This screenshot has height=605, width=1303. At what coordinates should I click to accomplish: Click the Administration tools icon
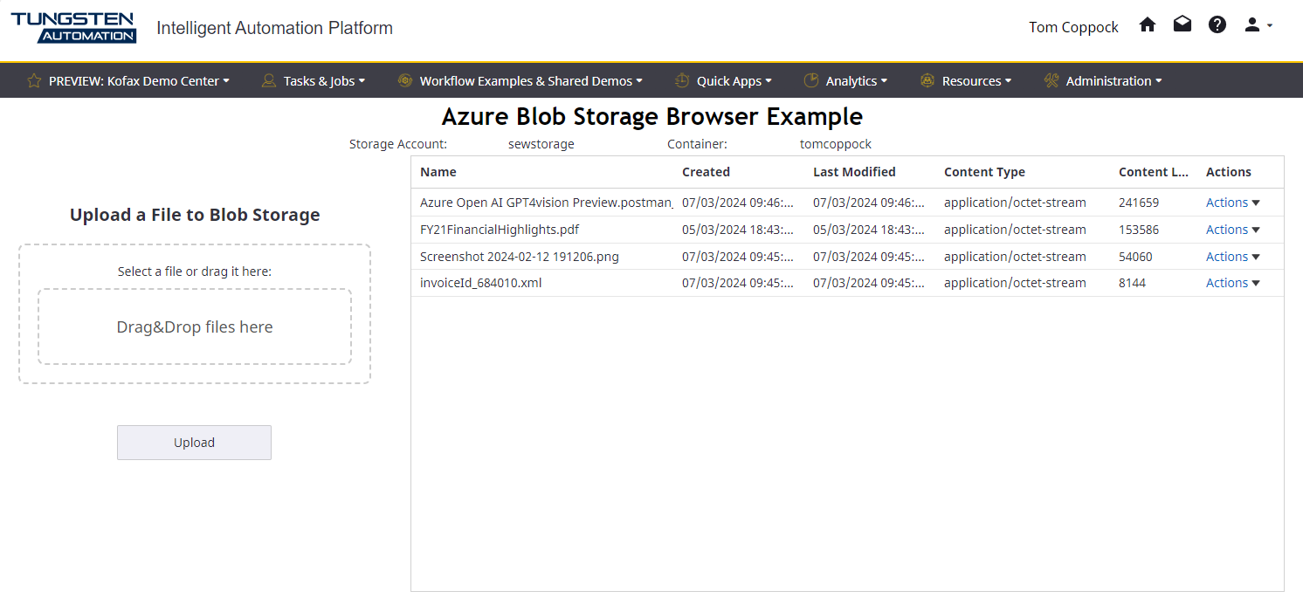(1051, 81)
